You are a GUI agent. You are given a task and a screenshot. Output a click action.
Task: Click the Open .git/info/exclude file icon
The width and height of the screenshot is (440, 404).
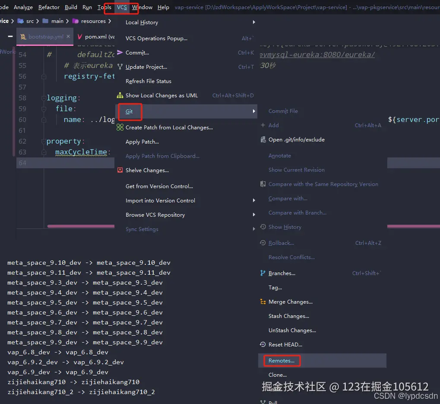263,139
